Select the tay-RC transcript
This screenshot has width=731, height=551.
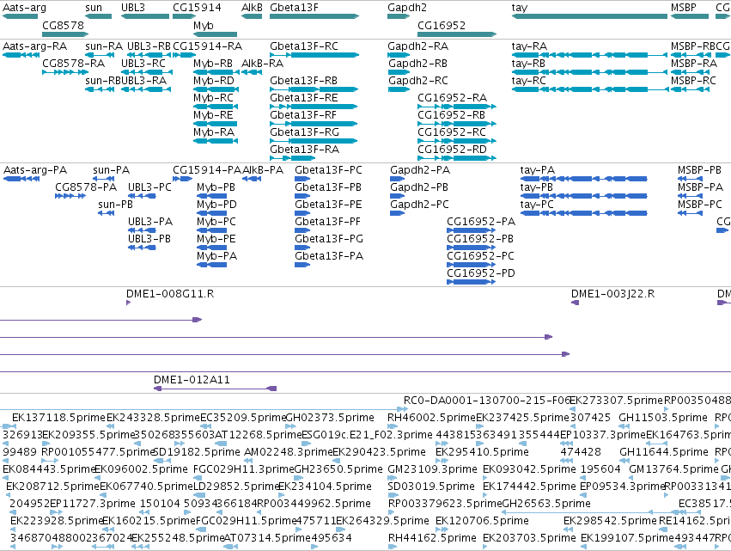pyautogui.click(x=590, y=89)
